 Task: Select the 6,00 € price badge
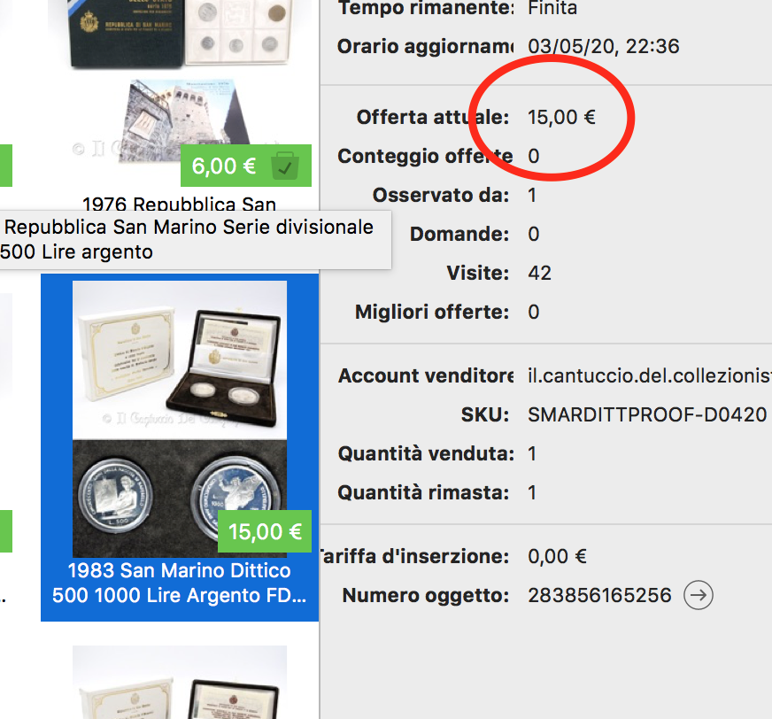click(224, 166)
